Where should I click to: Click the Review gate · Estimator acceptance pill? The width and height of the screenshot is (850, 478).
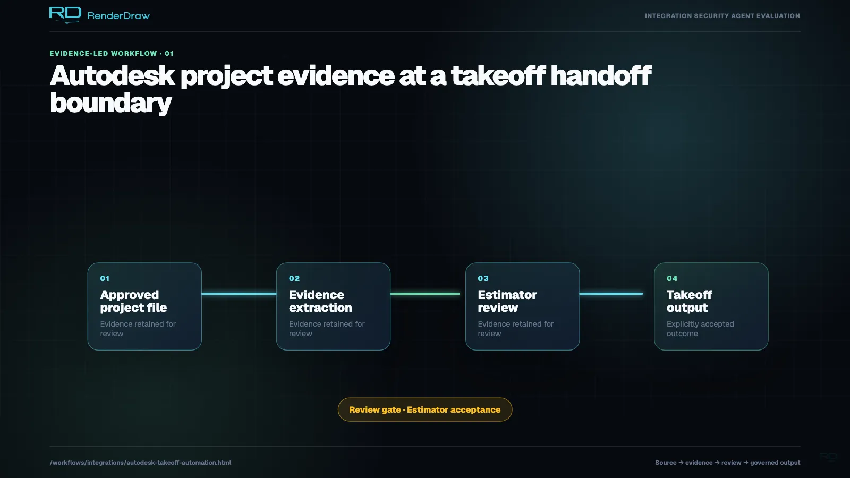425,409
